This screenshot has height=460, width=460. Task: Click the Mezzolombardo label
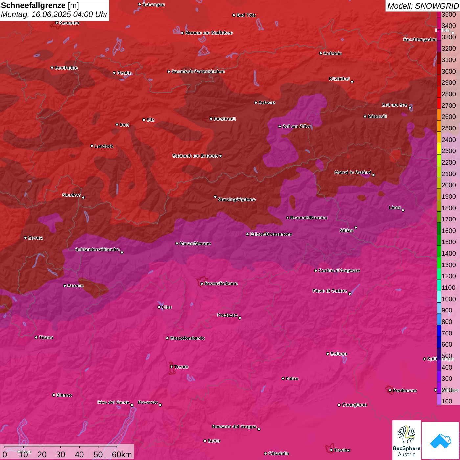187,338
